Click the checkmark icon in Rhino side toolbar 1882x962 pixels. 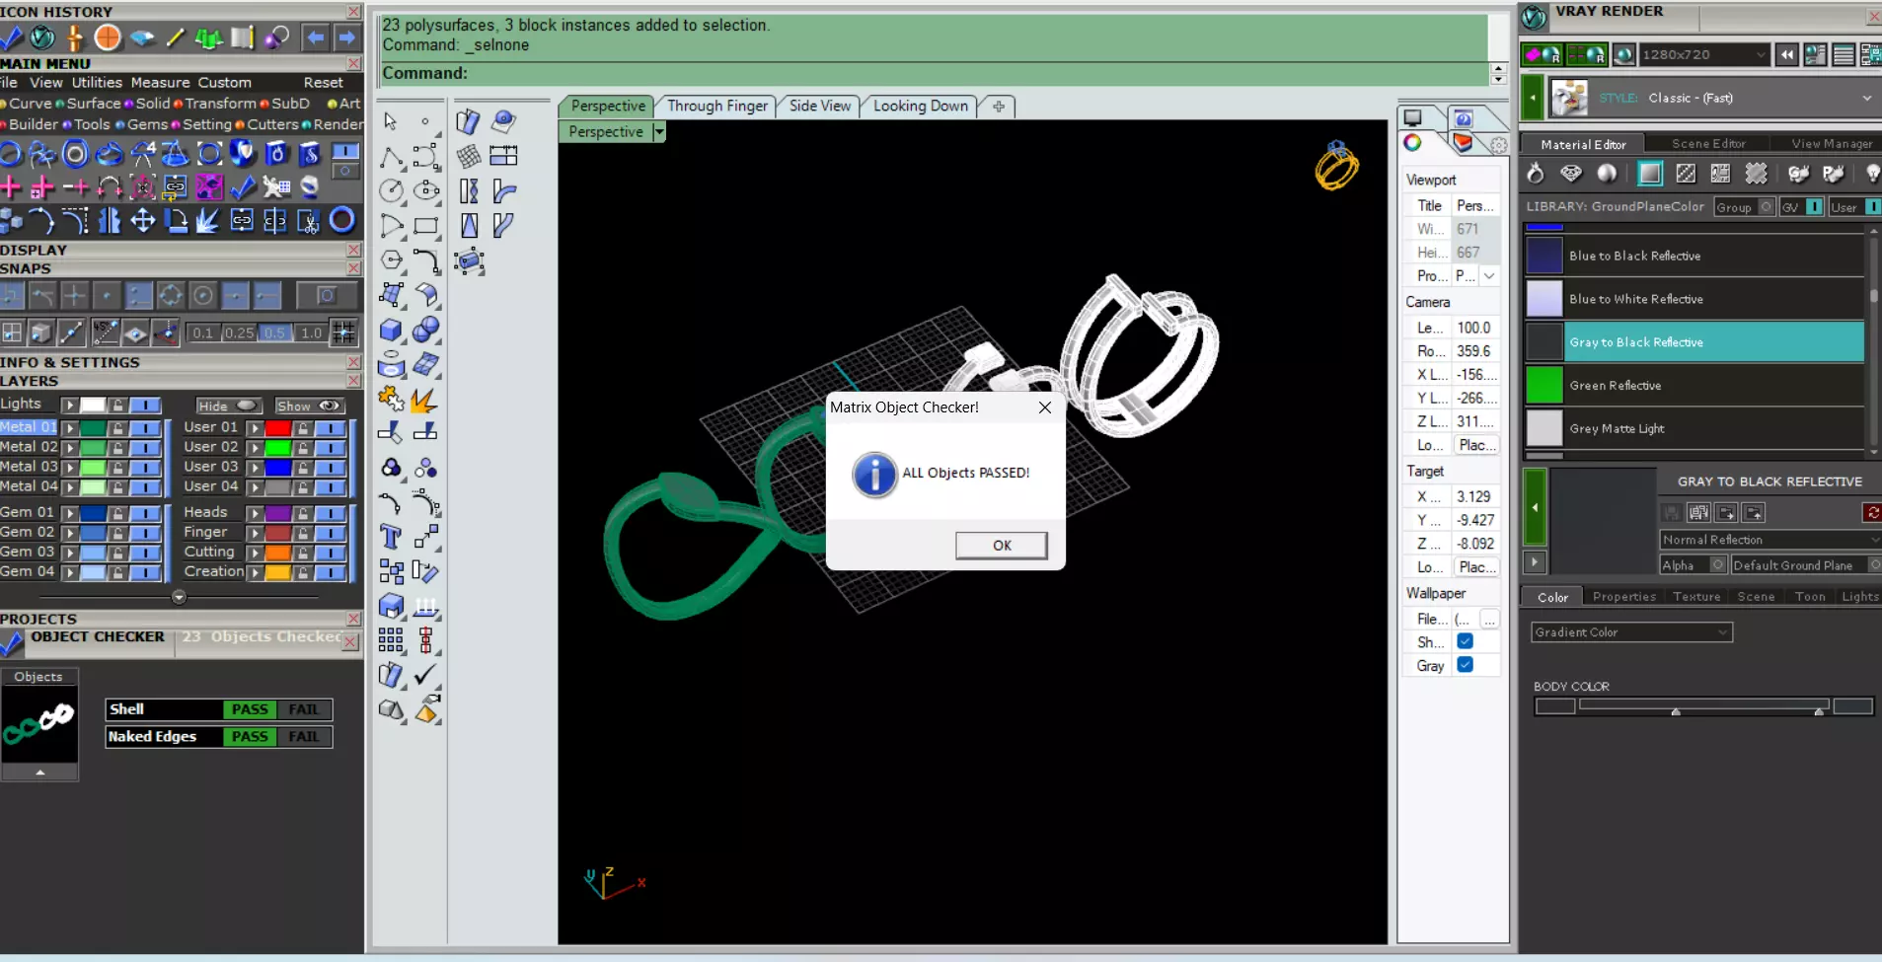coord(425,675)
